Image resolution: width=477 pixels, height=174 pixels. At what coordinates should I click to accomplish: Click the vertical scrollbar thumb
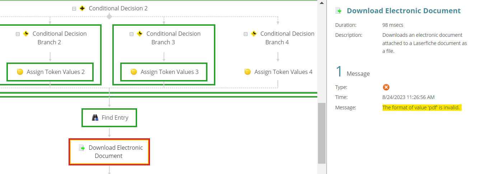[x=322, y=132]
